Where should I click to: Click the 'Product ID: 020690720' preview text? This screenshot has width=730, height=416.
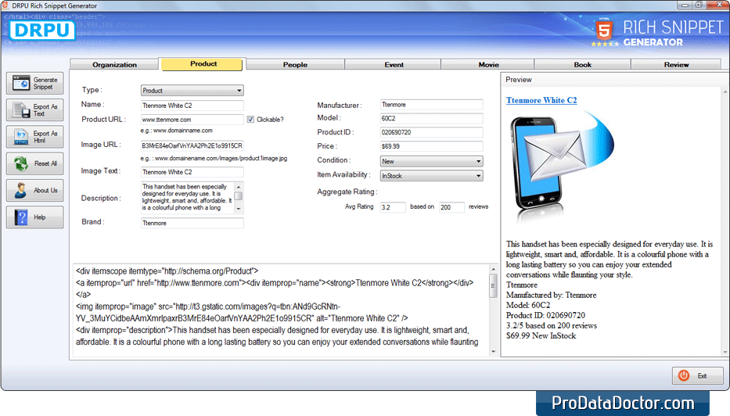(x=545, y=315)
